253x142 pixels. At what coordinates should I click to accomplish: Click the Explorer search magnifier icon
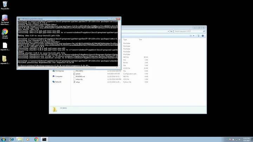204,31
